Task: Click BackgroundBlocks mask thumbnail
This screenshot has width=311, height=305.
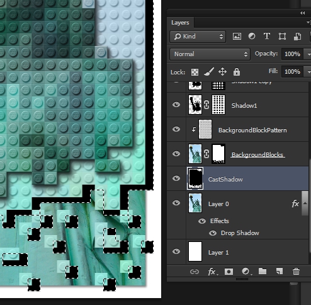Action: [x=218, y=154]
